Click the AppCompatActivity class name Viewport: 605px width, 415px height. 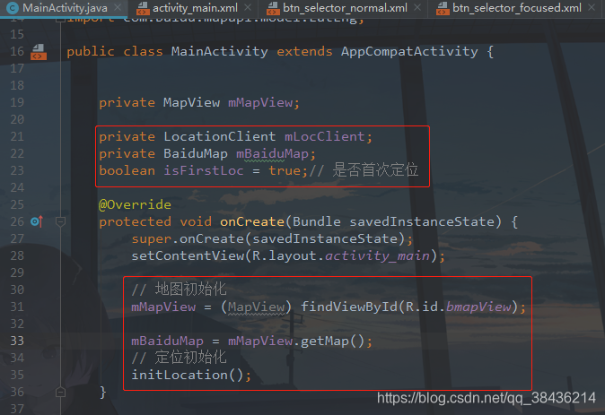408,51
